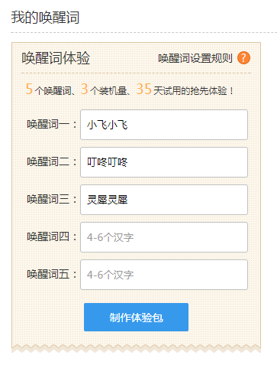This screenshot has height=365, width=277.
Task: Activate the empty 唤醒词四 input box
Action: (x=164, y=237)
